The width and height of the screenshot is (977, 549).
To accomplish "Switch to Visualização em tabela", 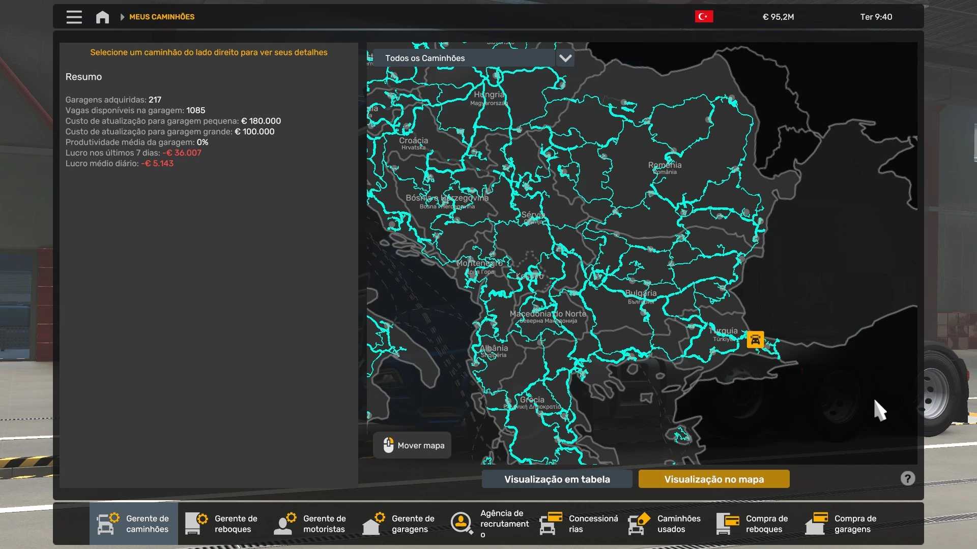I will (x=557, y=479).
